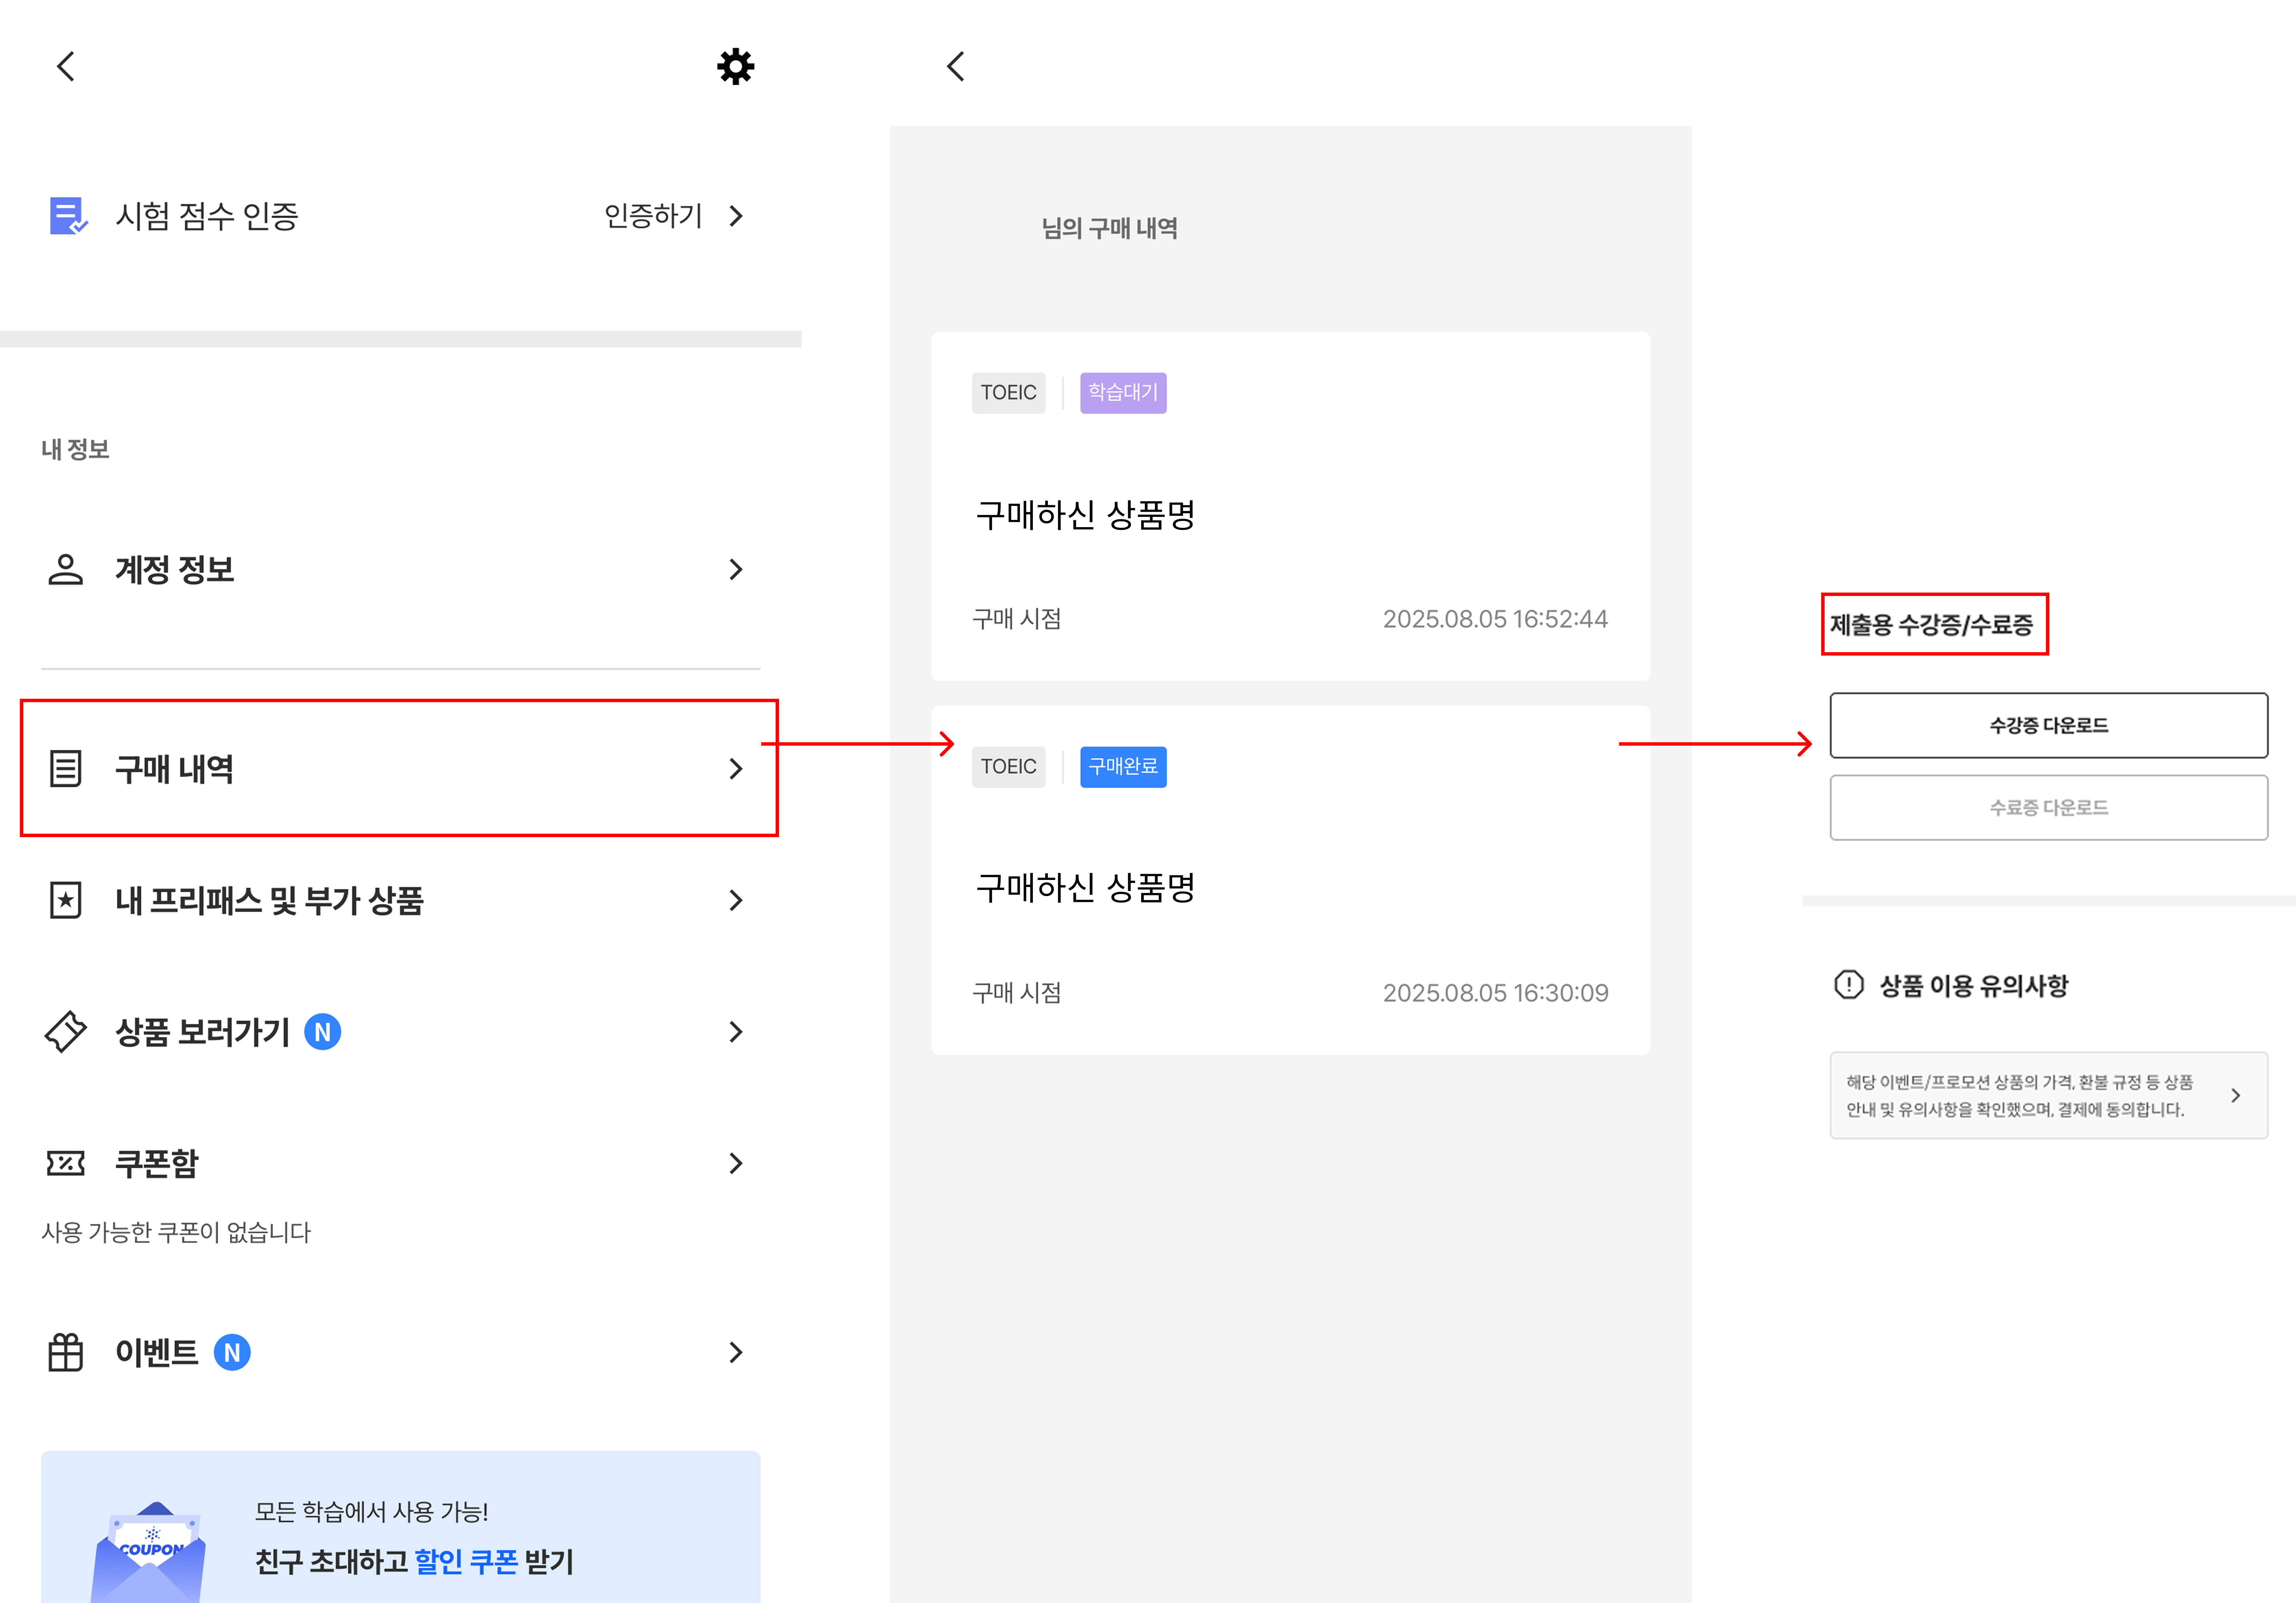Expand the 내 프리패스 및 부가 상품 chevron
Image resolution: width=2296 pixels, height=1603 pixels.
[x=736, y=900]
